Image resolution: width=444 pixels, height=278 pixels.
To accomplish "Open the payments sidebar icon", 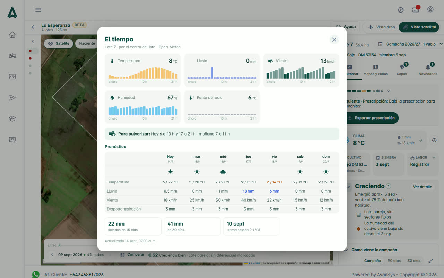I will click(12, 140).
